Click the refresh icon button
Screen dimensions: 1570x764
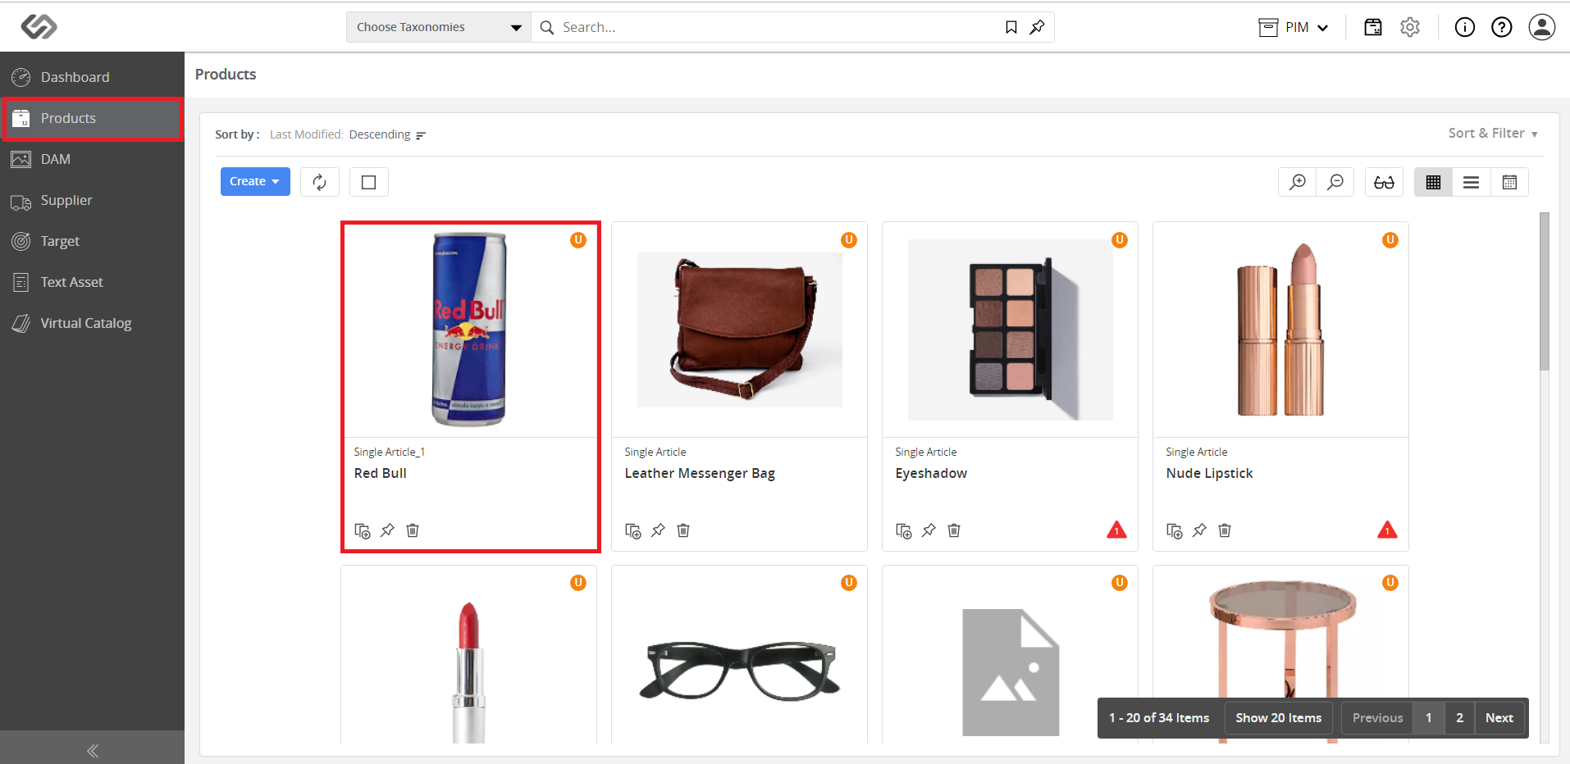319,182
